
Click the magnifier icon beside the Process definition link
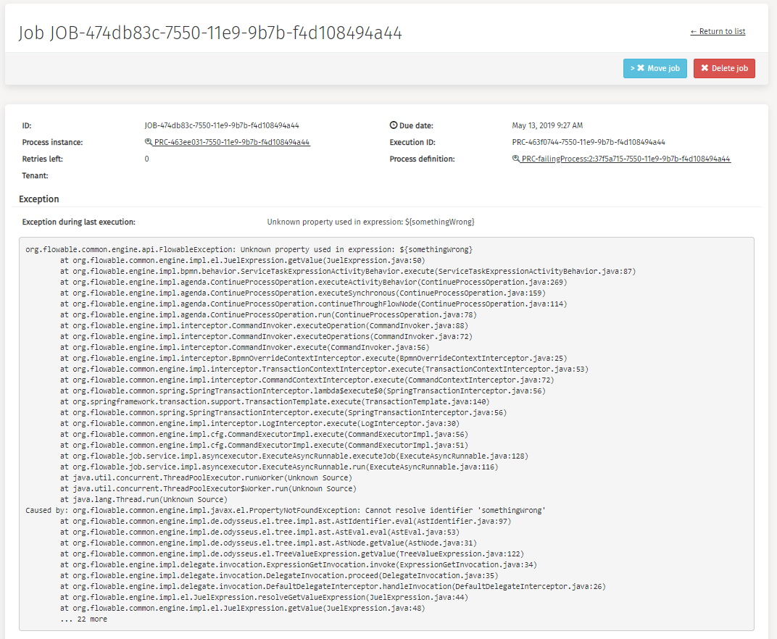(516, 159)
